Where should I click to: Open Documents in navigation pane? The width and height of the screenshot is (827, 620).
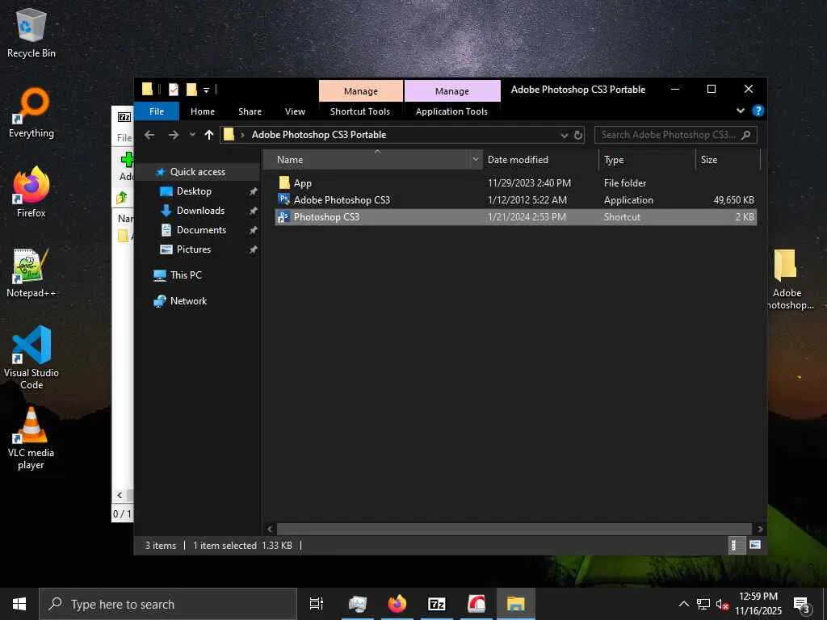[201, 230]
